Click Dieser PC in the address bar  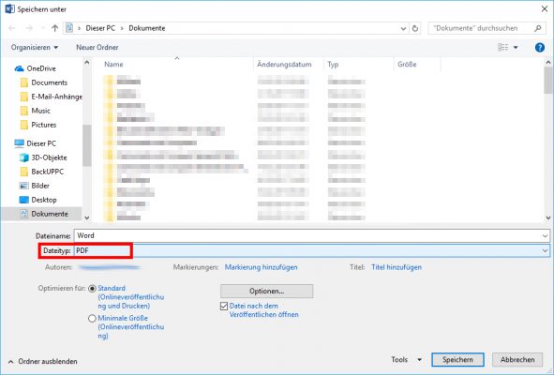point(100,28)
